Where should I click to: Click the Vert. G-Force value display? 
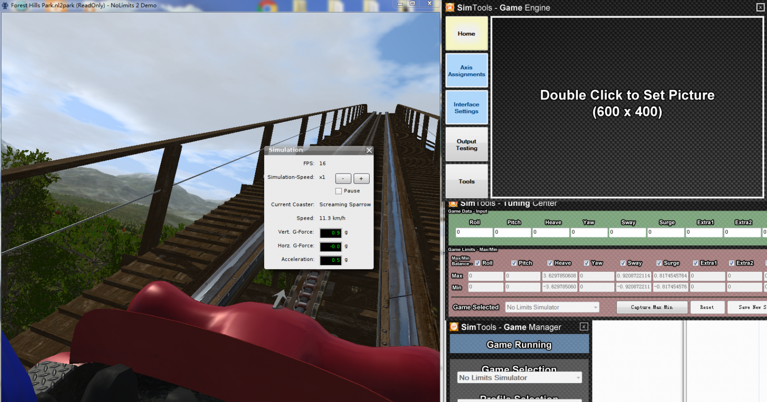coord(331,233)
